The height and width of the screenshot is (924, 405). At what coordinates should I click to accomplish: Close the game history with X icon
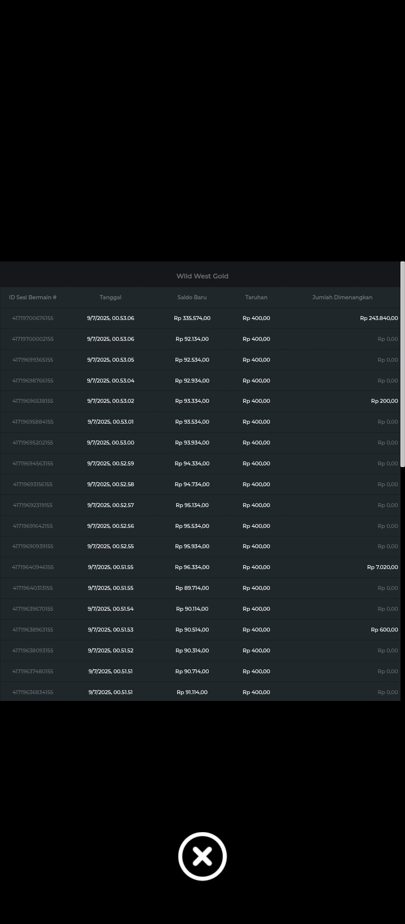tap(202, 856)
